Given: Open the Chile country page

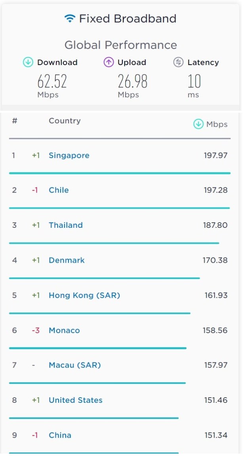Looking at the screenshot, I should (x=59, y=190).
